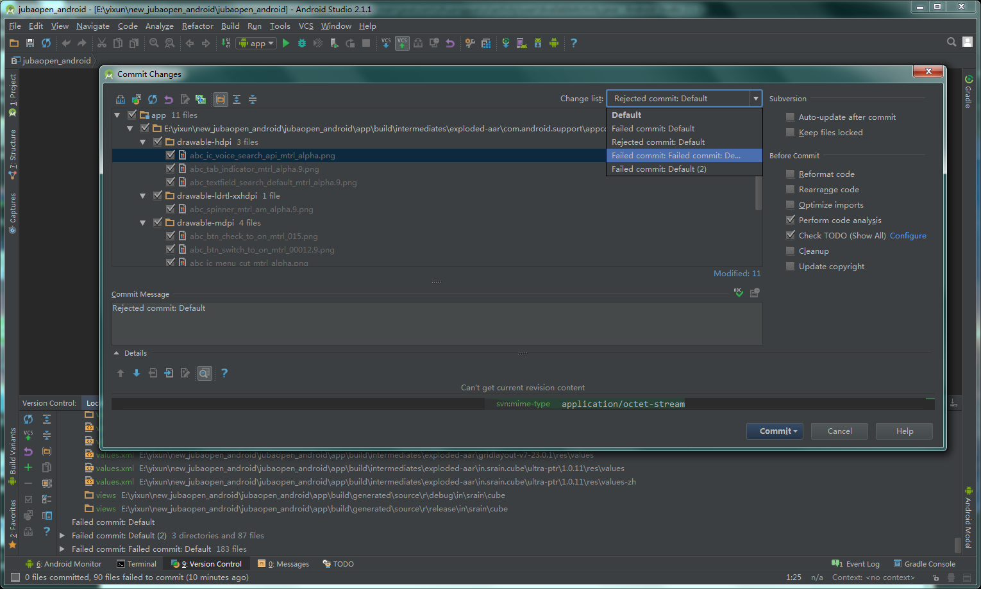Image resolution: width=981 pixels, height=589 pixels.
Task: Expand Failed commit: Default (2) changelist
Action: 62,535
